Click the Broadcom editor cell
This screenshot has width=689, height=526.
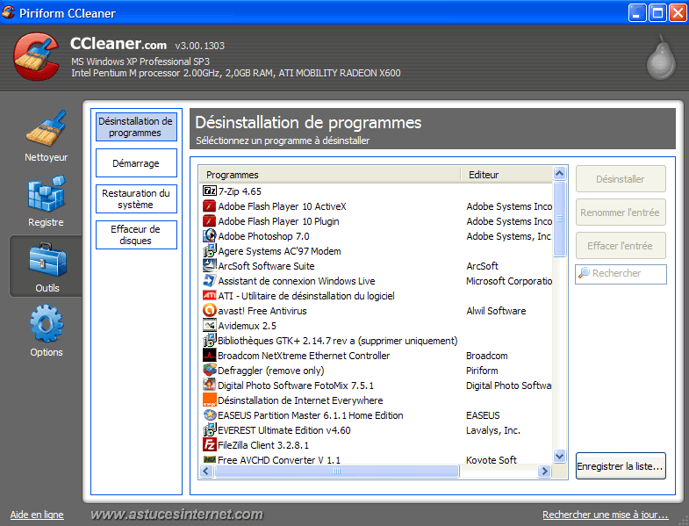pos(487,356)
